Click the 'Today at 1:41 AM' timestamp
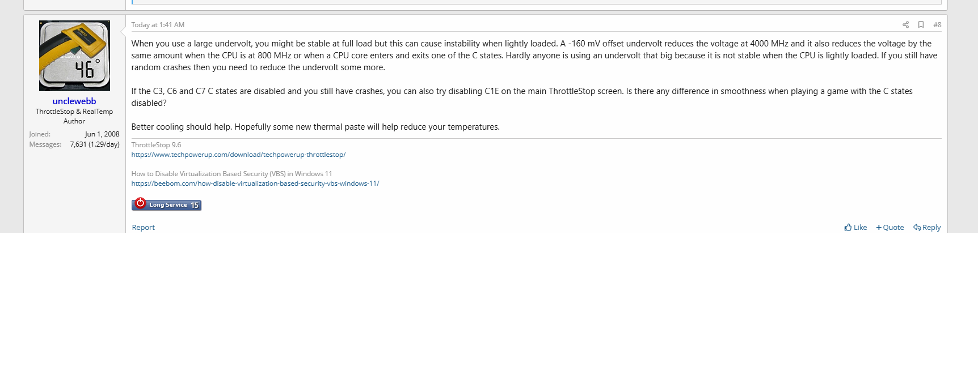978x367 pixels. 158,25
